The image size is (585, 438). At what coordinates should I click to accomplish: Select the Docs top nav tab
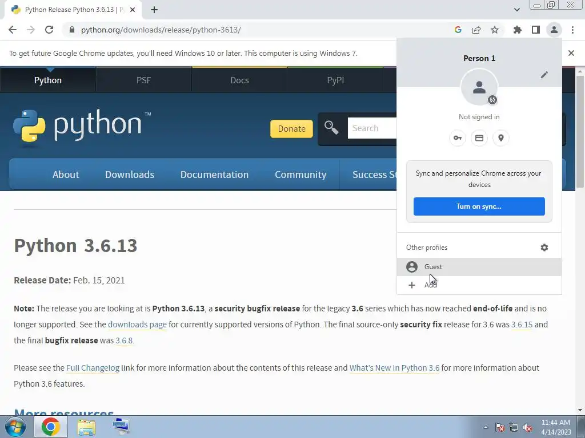coord(239,80)
